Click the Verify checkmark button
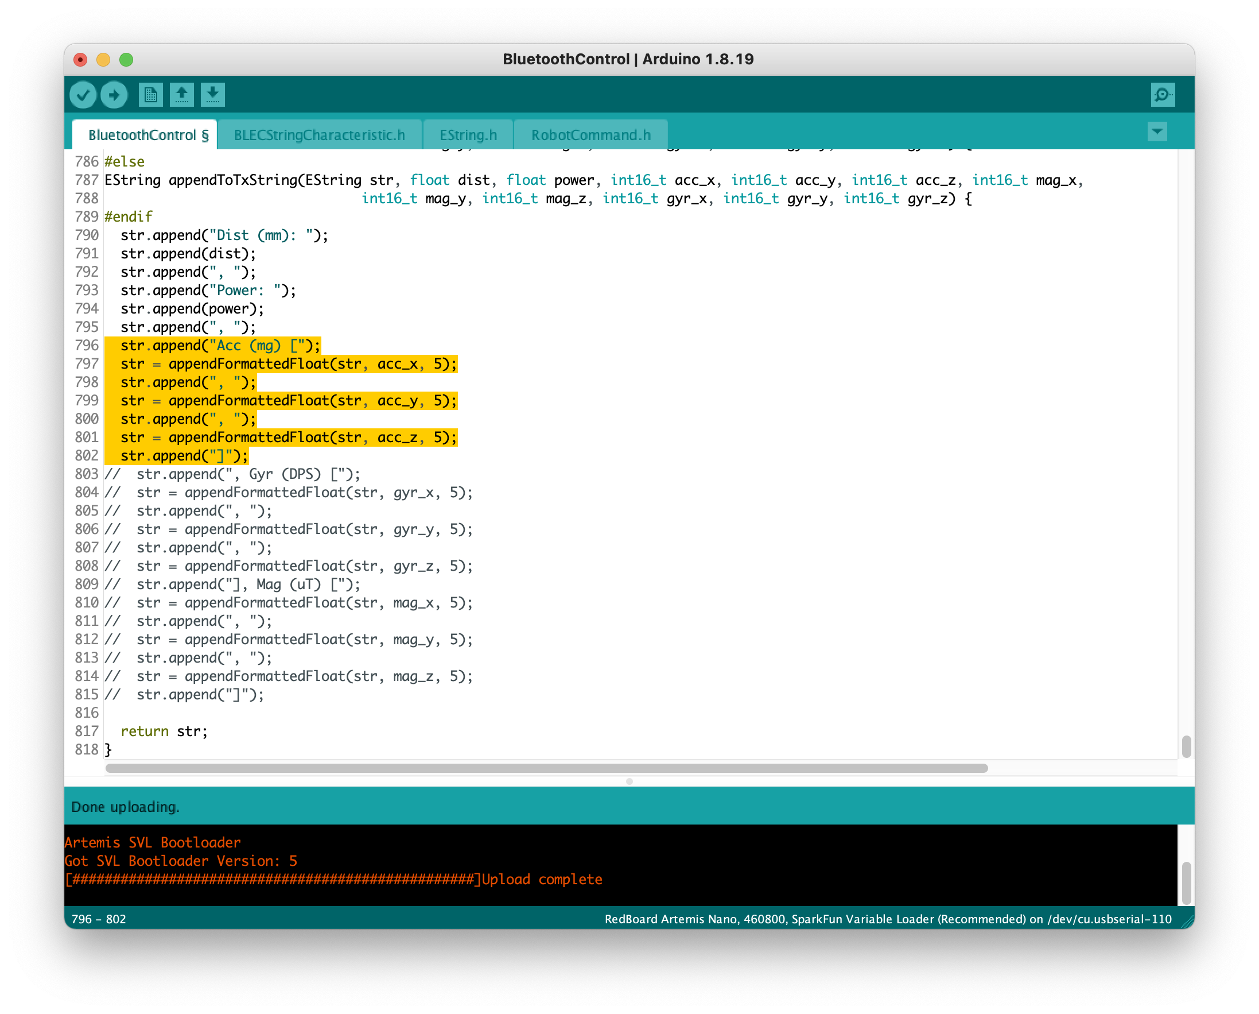The height and width of the screenshot is (1014, 1259). (83, 95)
